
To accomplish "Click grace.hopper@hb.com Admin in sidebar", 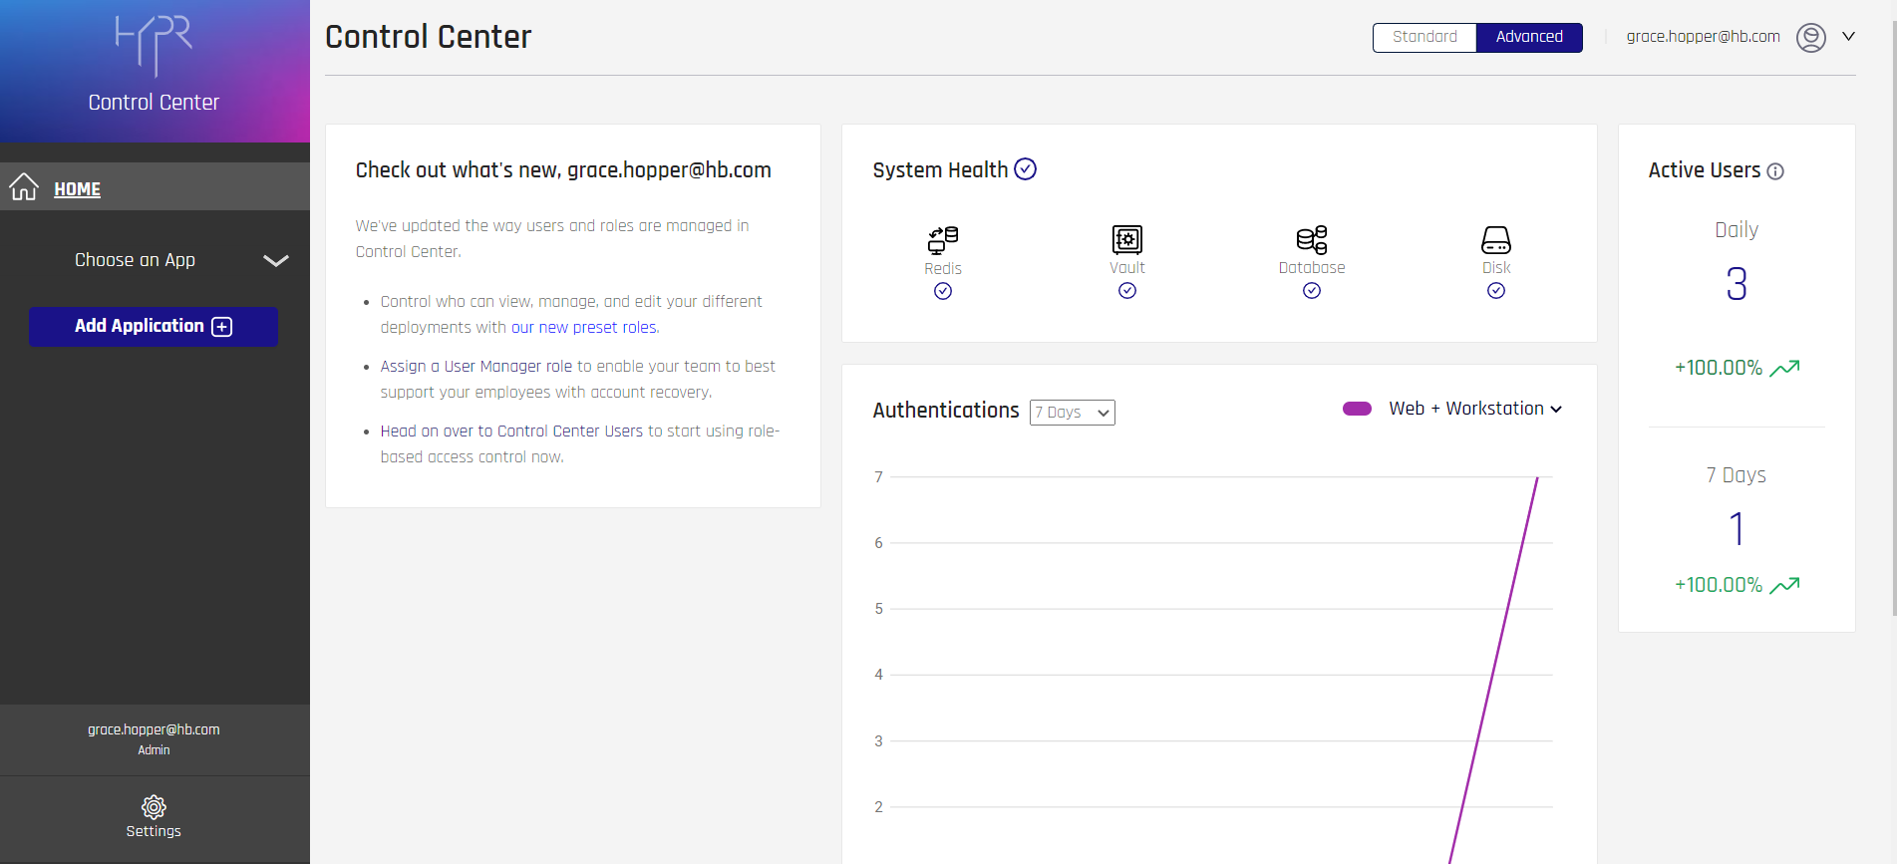I will point(154,738).
